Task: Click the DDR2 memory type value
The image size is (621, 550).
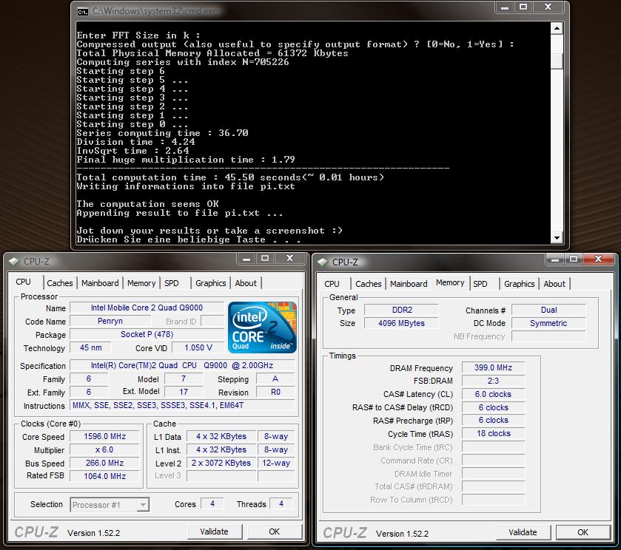Action: tap(402, 310)
